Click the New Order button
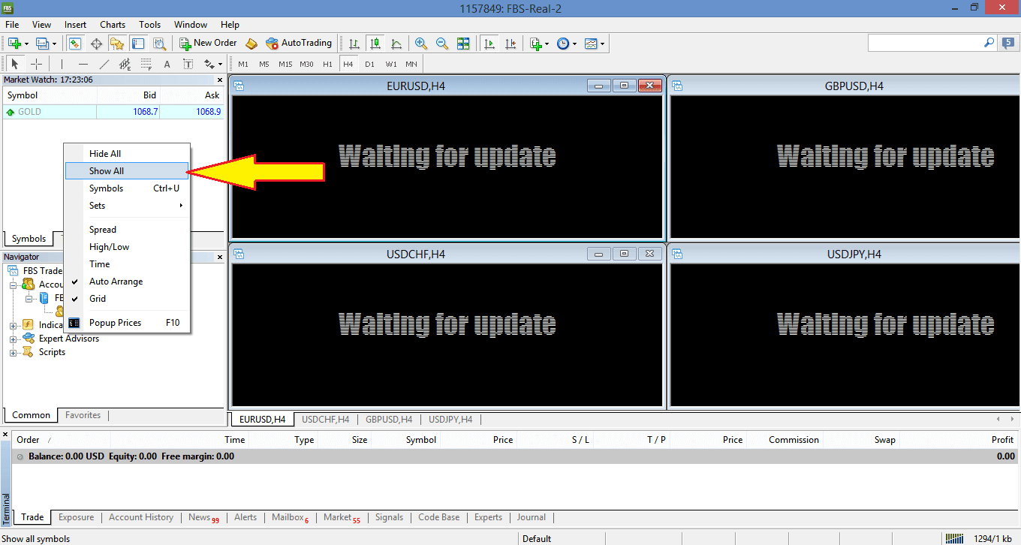The image size is (1021, 545). (209, 44)
